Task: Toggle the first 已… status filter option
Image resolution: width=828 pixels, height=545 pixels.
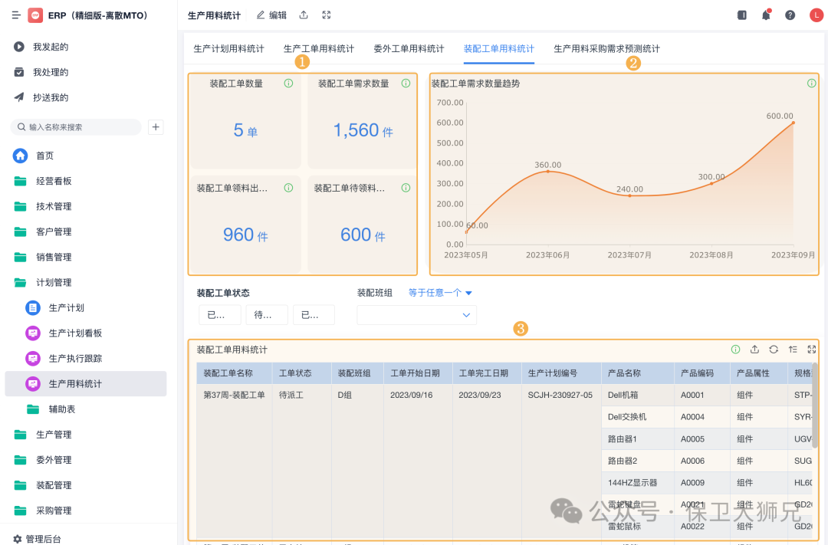Action: coord(219,315)
